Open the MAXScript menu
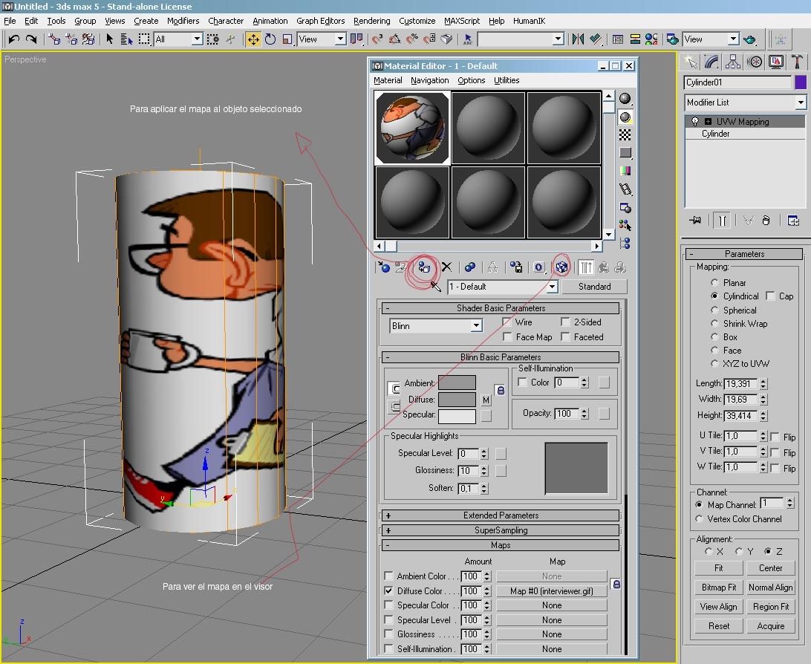Viewport: 811px width, 664px height. [x=462, y=21]
